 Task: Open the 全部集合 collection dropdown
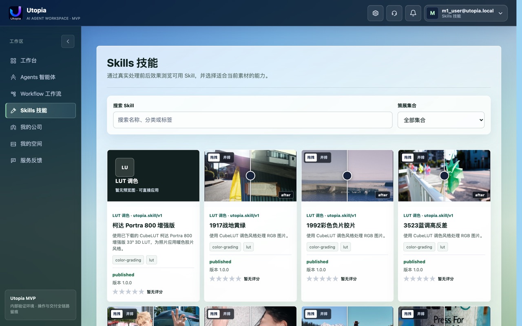pos(441,120)
